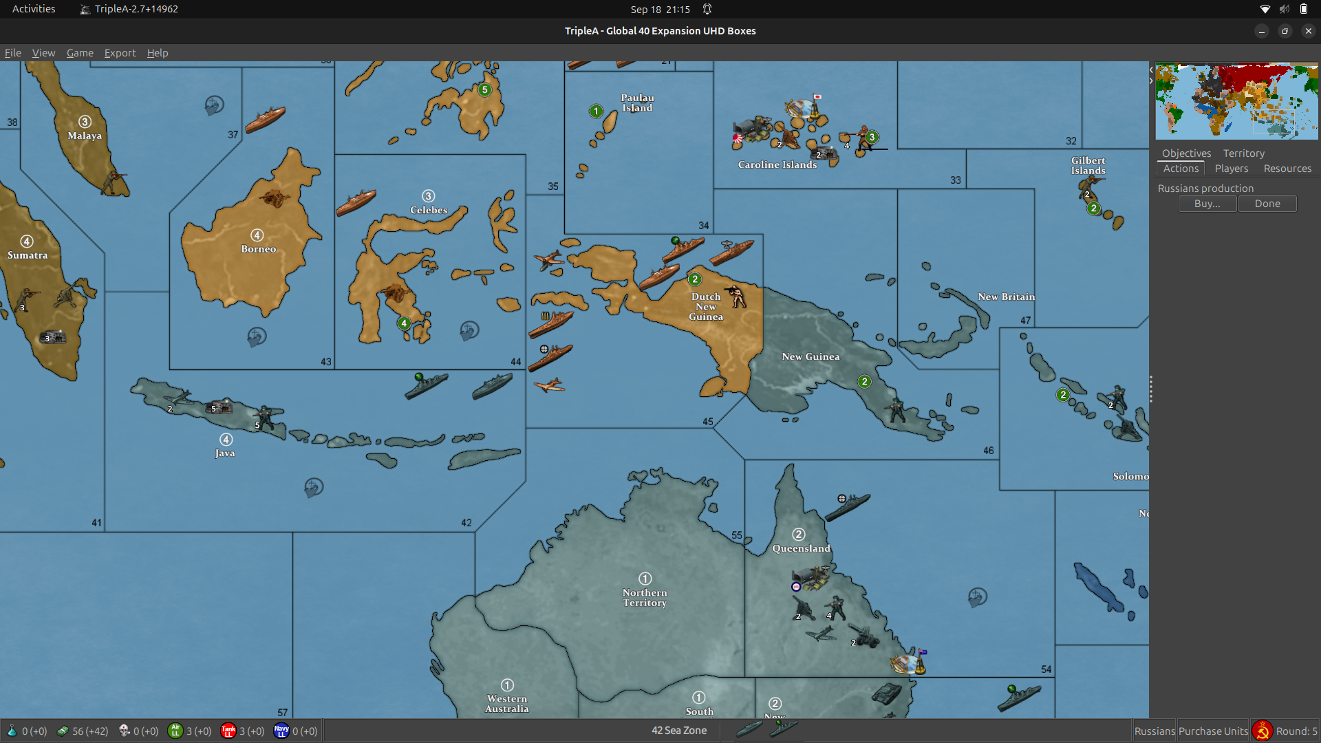The height and width of the screenshot is (743, 1321).
Task: Open the clock showing Sep 18 21:15
Action: coord(660,9)
